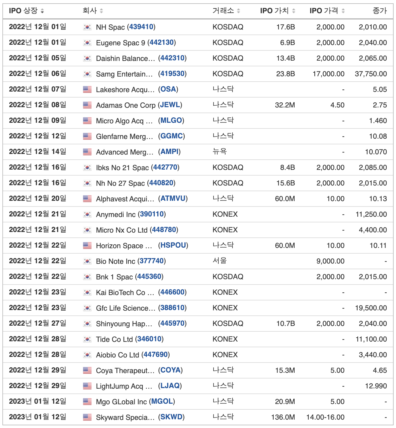Image resolution: width=396 pixels, height=428 pixels.
Task: Open Eugene Spac 9 ticker 442130
Action: tap(162, 42)
